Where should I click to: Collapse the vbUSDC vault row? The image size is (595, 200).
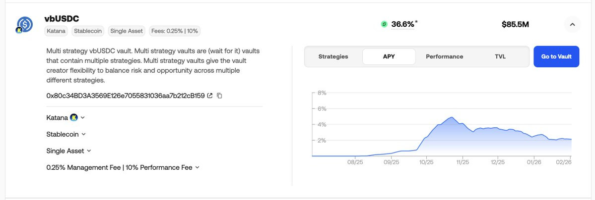(x=572, y=24)
